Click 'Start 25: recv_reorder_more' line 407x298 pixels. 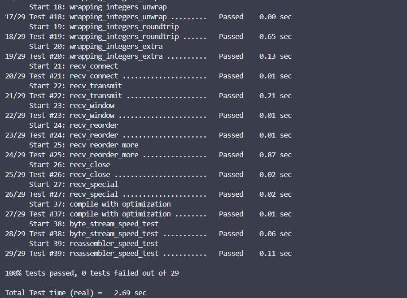(83, 145)
